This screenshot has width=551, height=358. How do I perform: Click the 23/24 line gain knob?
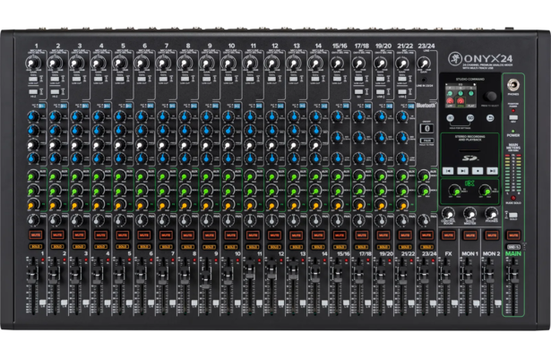tap(424, 64)
